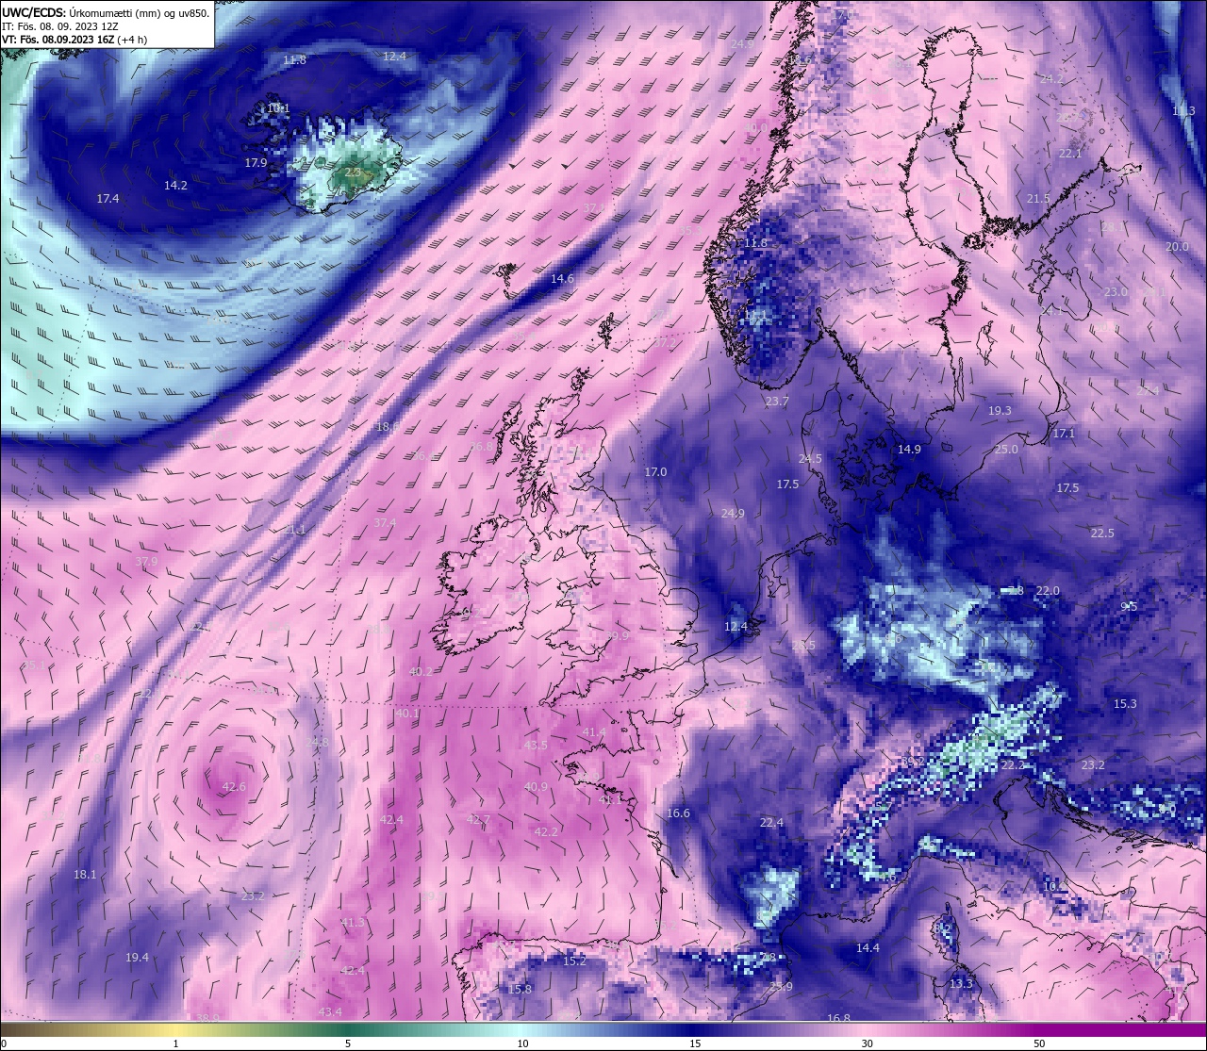Screen dimensions: 1207x1051
Task: Click the 13.3 value near Sardinia
Action: point(961,984)
